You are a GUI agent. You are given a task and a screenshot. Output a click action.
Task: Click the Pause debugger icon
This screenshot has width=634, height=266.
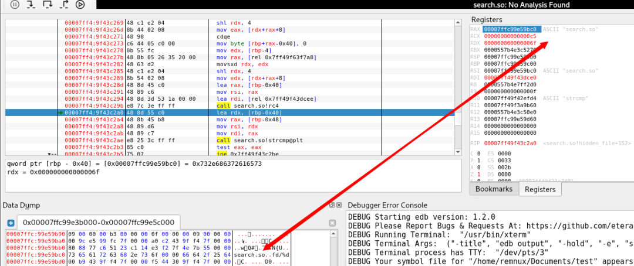[14, 5]
